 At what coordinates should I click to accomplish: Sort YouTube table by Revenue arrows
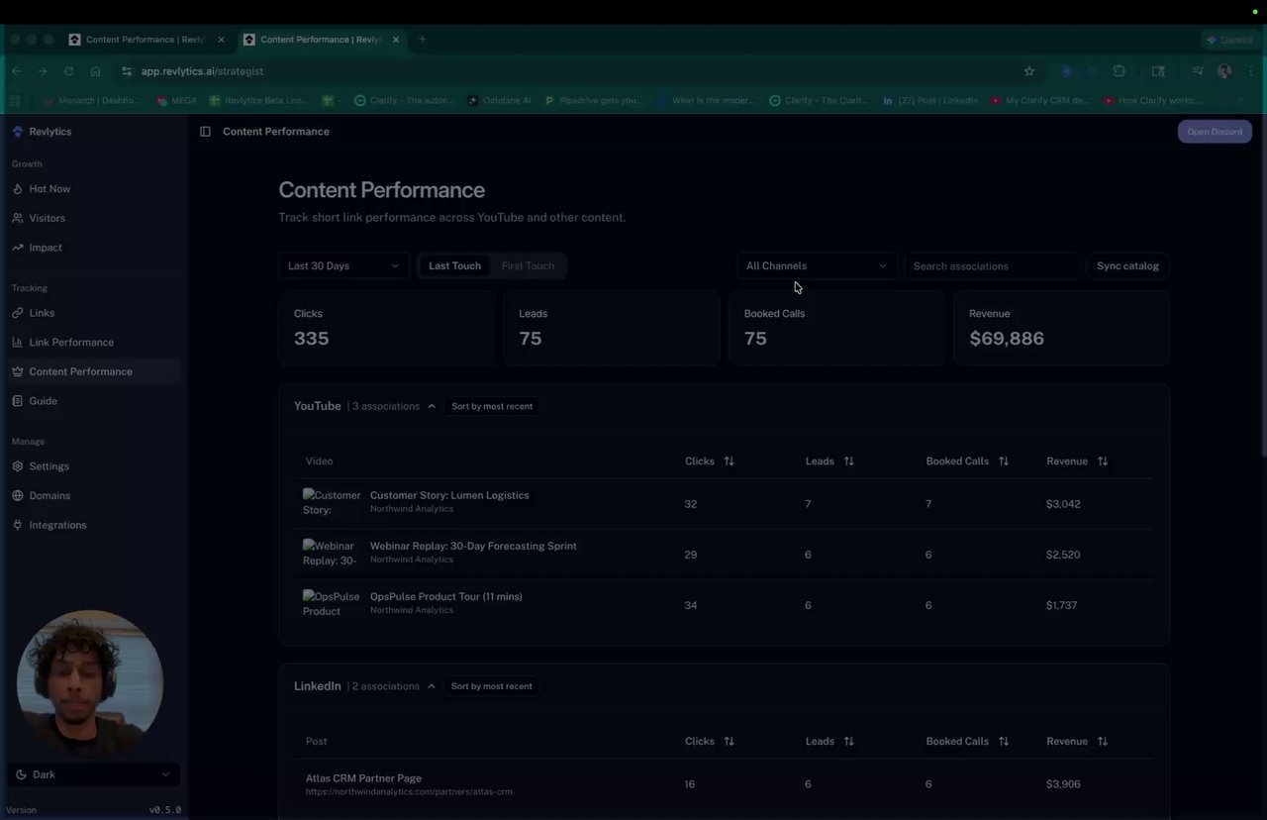1102,461
